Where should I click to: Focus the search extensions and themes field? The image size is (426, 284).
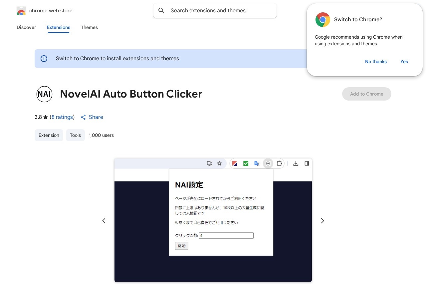220,11
